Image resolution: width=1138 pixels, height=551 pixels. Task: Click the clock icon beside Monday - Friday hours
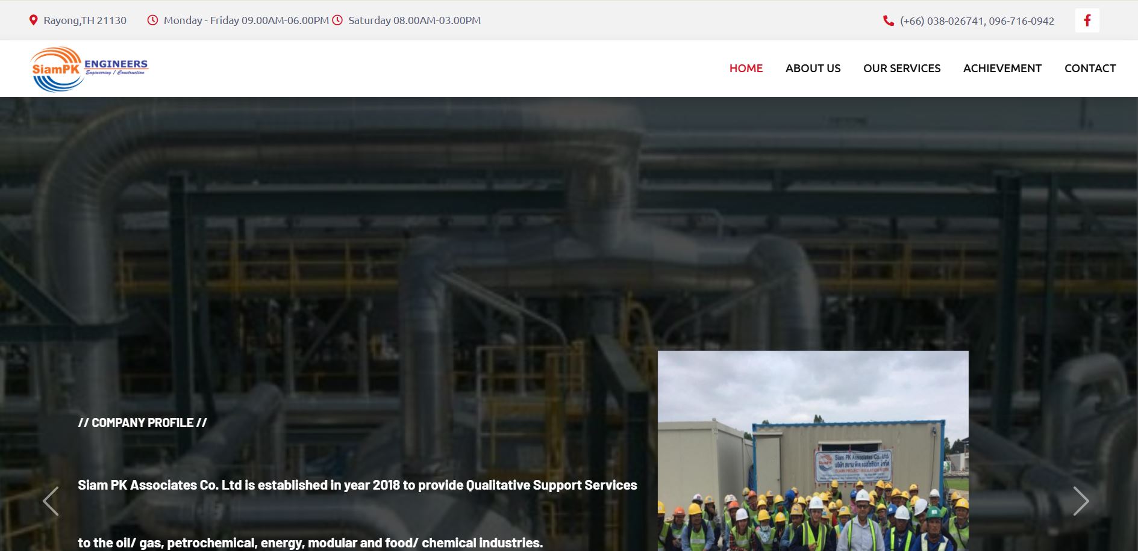tap(153, 20)
